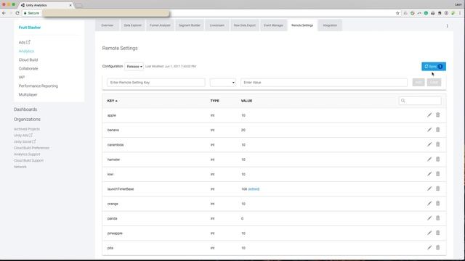
Task: Open the page options kebab menu
Action: tap(448, 26)
